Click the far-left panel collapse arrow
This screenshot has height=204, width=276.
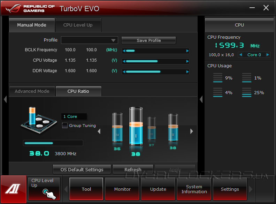point(5,99)
